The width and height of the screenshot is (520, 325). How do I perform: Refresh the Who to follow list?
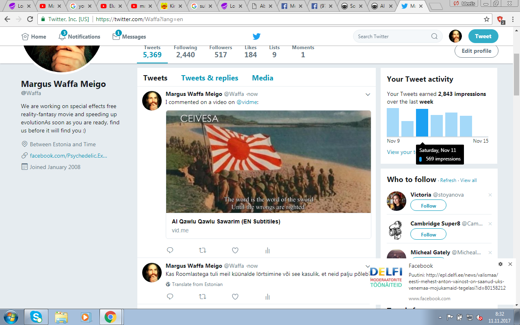point(448,180)
